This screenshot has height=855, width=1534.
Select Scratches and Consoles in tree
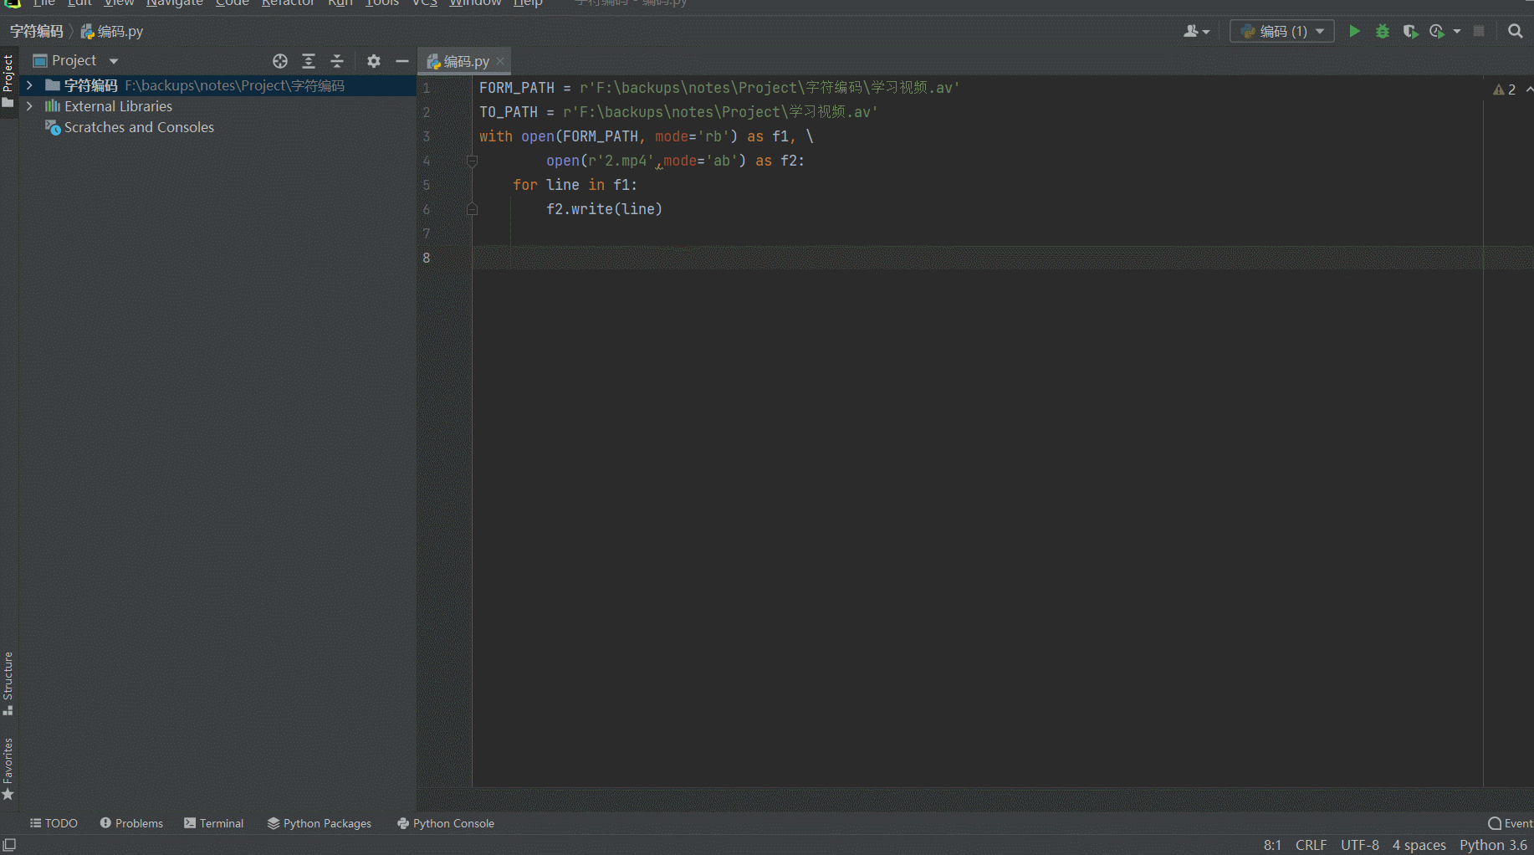139,127
